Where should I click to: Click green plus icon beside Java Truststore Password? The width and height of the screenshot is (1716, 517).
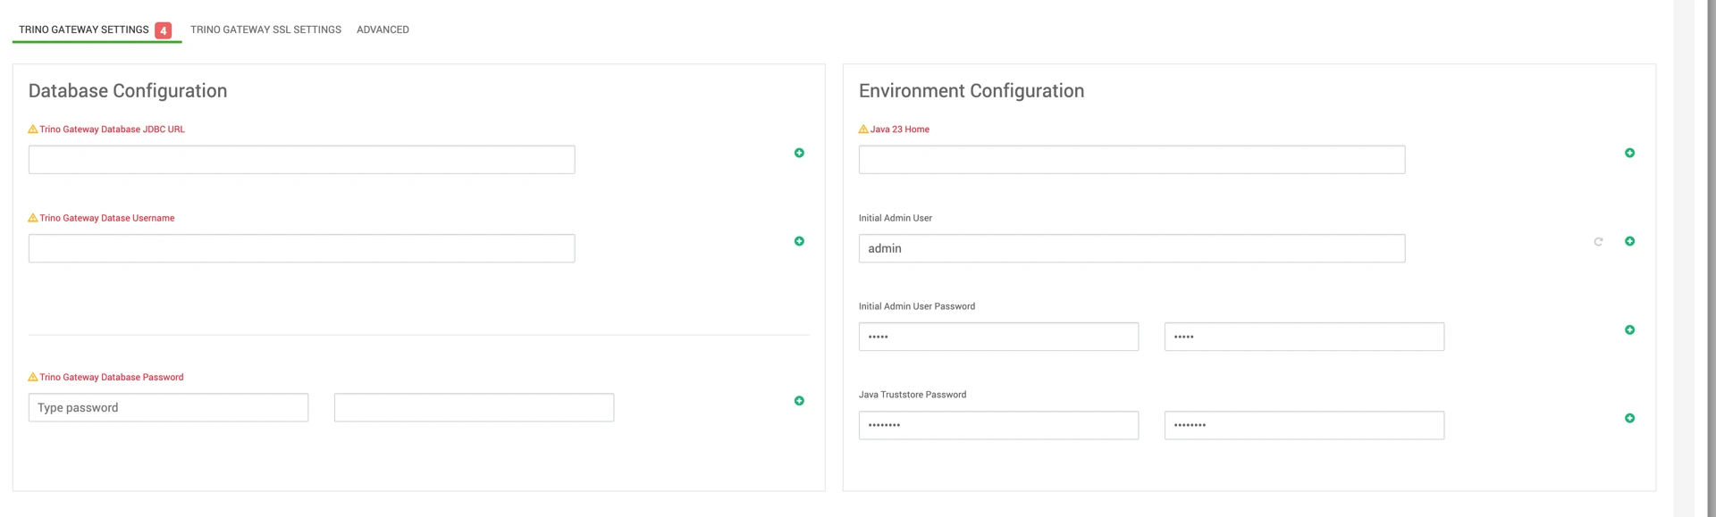(x=1629, y=418)
